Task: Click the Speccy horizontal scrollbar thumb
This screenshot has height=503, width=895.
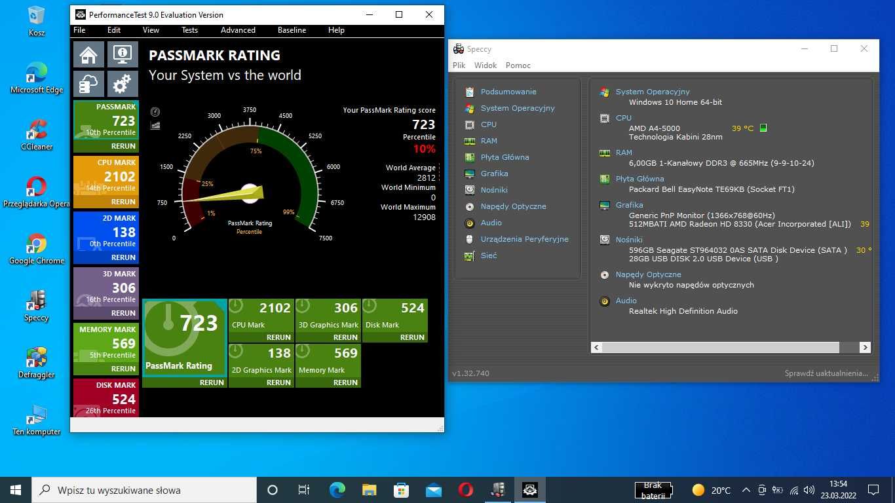Action: [720, 348]
